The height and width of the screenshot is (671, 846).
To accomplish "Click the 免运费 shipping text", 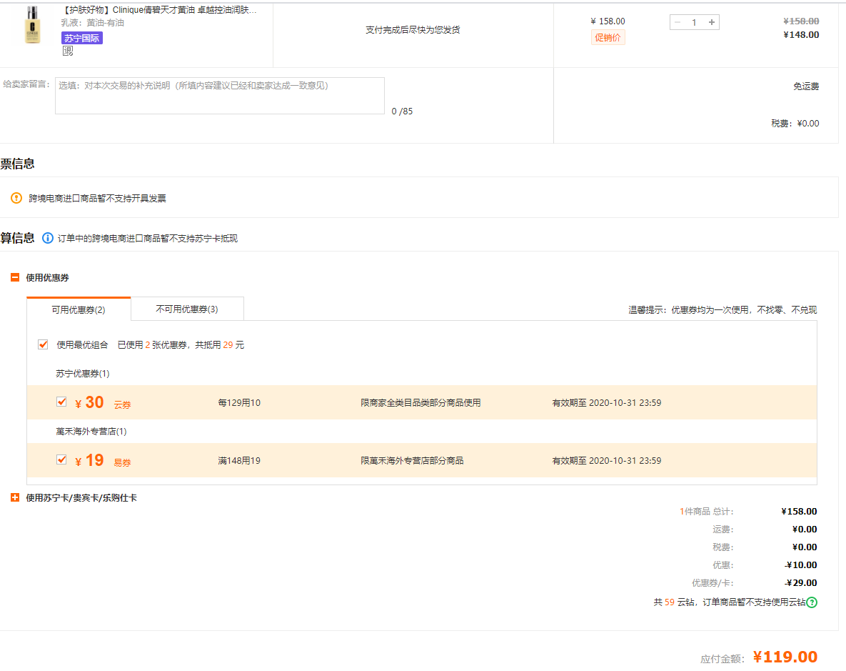I will click(x=806, y=86).
